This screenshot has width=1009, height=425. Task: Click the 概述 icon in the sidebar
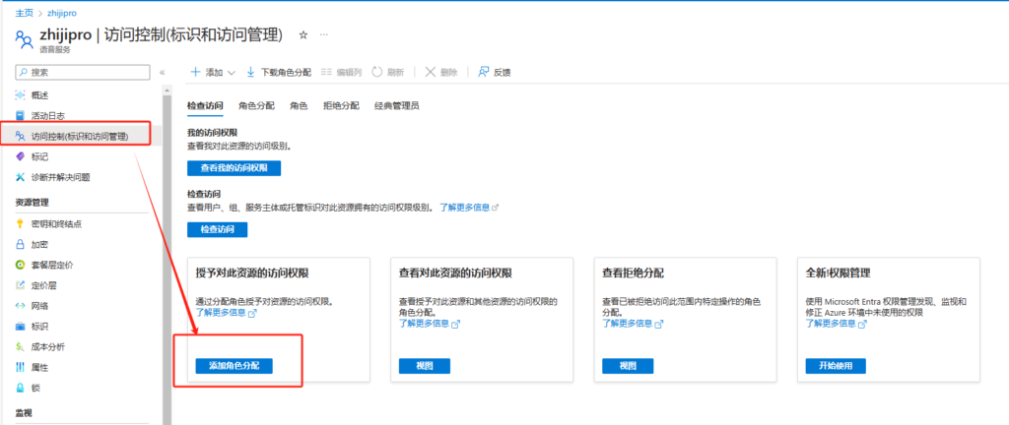[x=20, y=95]
